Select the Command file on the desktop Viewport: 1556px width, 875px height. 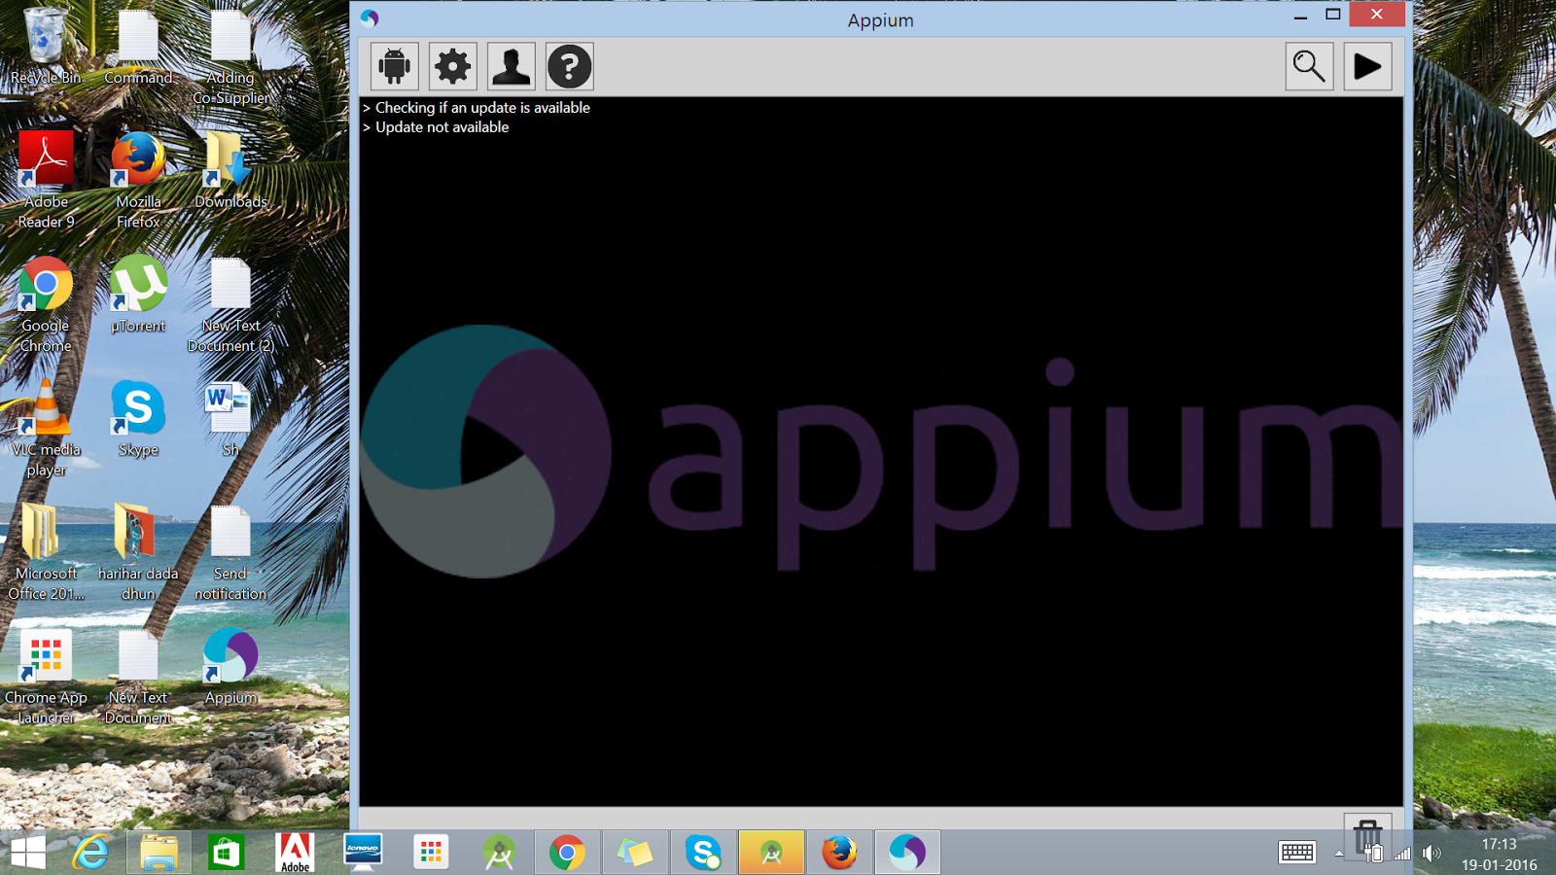pyautogui.click(x=138, y=46)
